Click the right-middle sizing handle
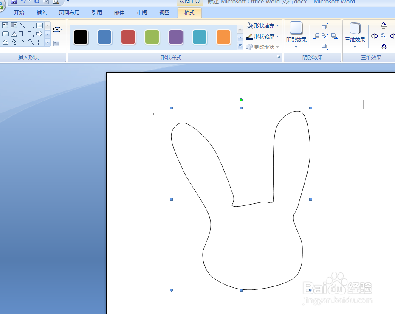 (310, 199)
